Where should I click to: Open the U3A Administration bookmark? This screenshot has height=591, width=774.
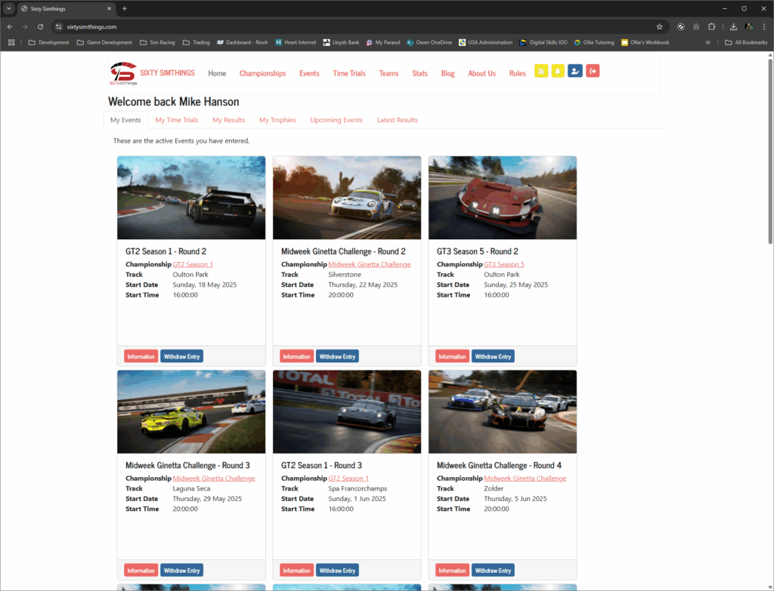[x=486, y=42]
